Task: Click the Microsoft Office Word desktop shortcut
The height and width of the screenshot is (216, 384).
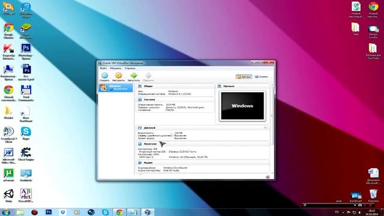Action: click(x=8, y=156)
